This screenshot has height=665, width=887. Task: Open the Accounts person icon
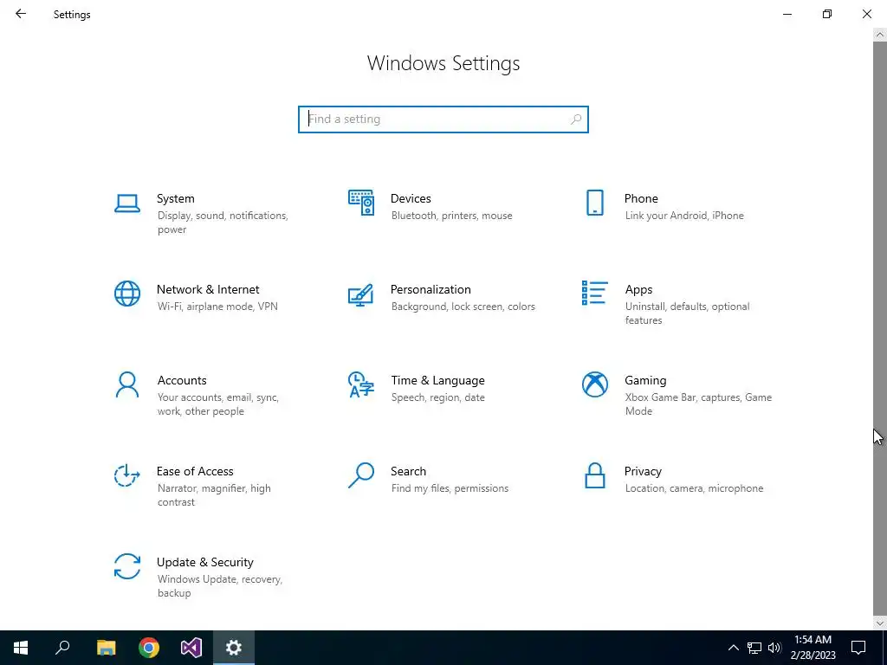click(126, 384)
